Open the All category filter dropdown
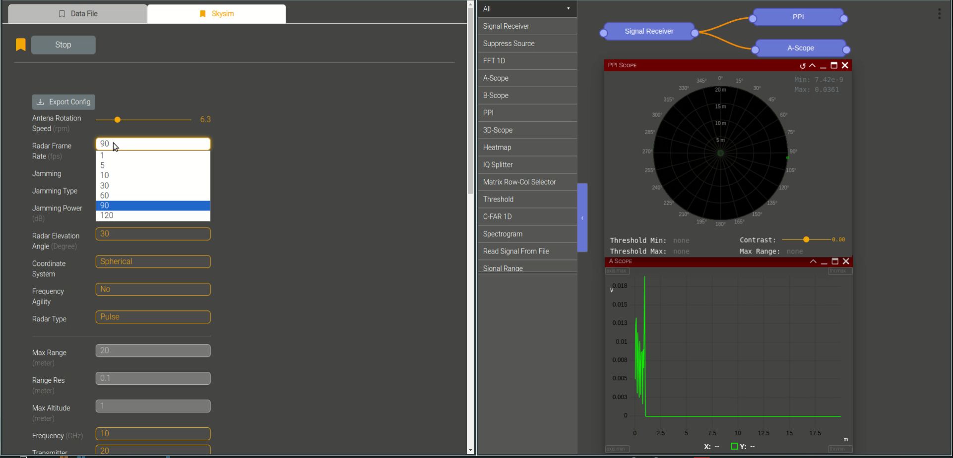This screenshot has height=458, width=953. pos(527,9)
